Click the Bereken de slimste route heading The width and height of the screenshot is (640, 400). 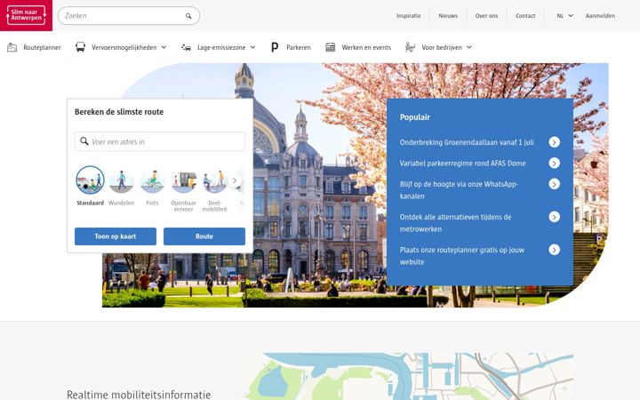coord(119,112)
